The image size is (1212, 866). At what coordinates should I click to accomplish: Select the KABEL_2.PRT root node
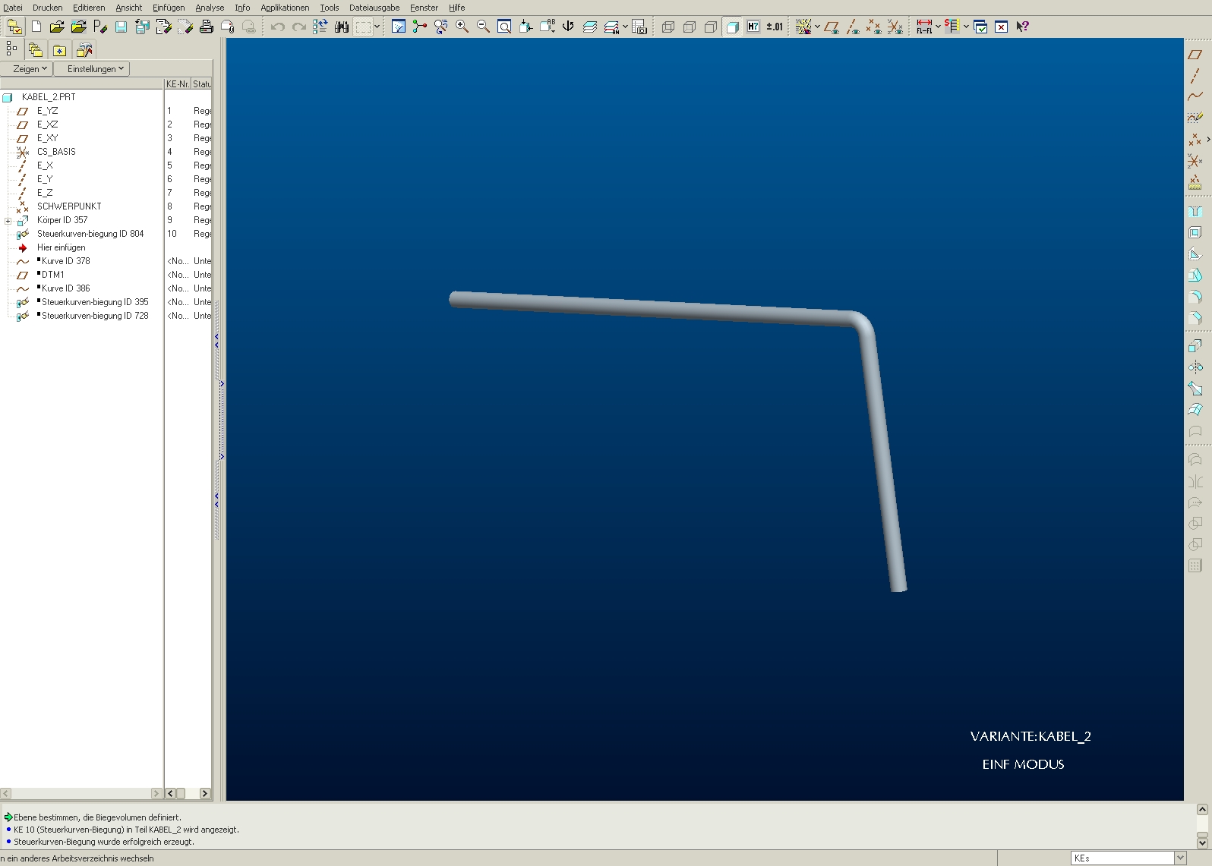pyautogui.click(x=49, y=97)
